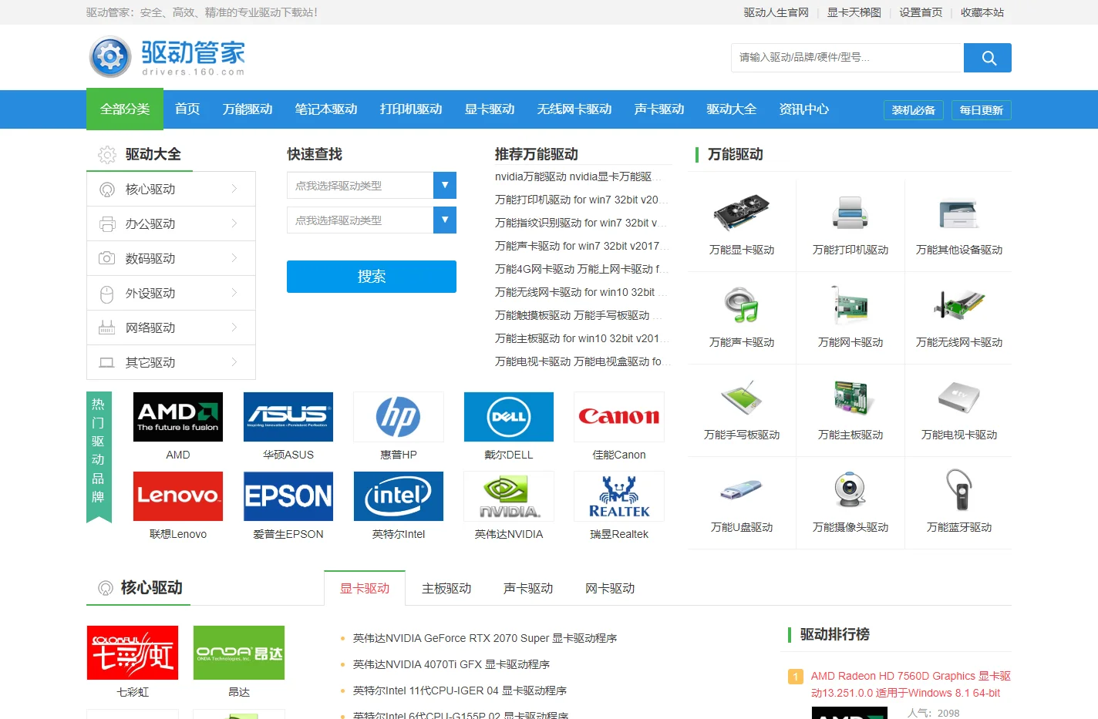Select the Intel brand logo

pyautogui.click(x=399, y=496)
